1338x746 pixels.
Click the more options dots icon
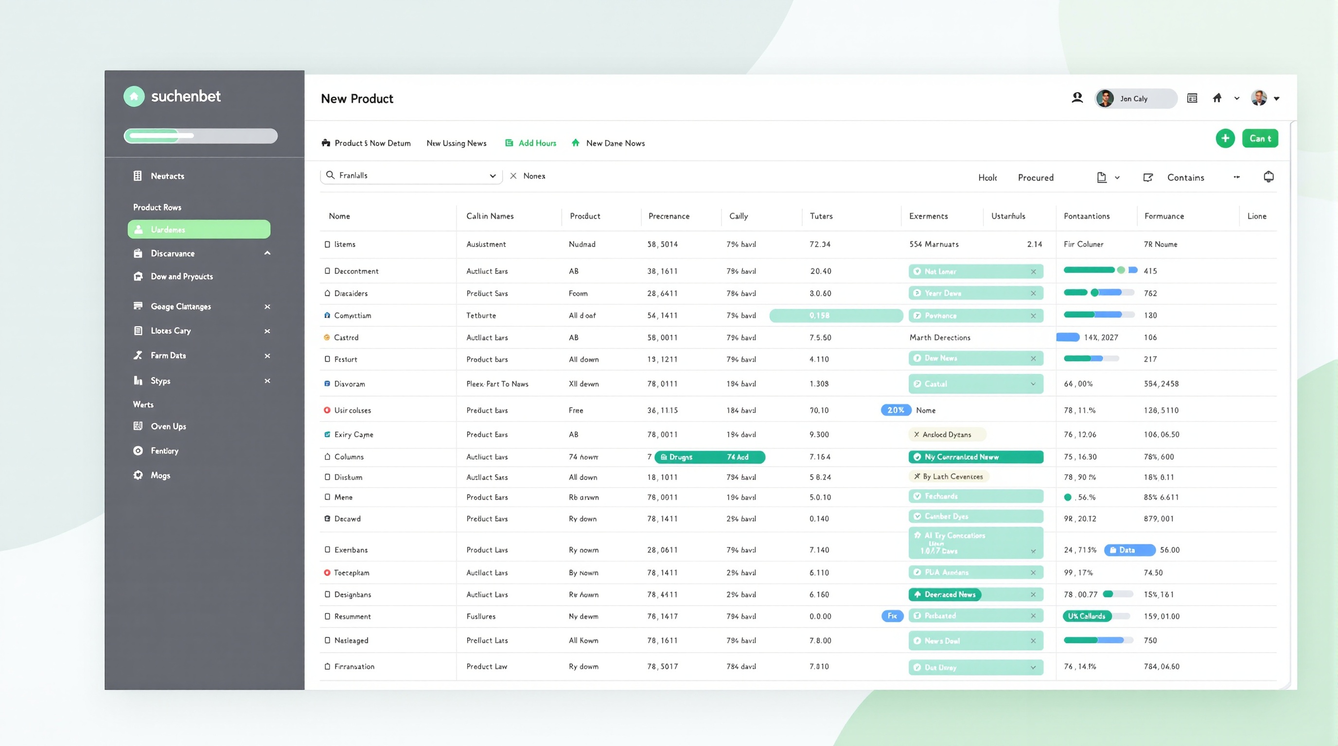coord(1237,177)
